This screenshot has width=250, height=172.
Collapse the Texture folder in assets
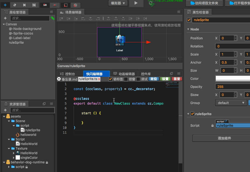(x=9, y=149)
